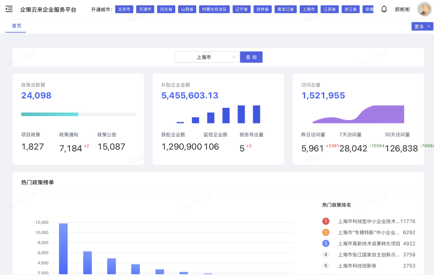
Task: Click the tallest bar in 热门政策榜单 chart
Action: click(63, 249)
